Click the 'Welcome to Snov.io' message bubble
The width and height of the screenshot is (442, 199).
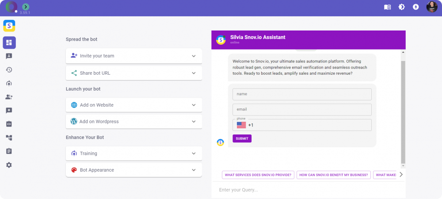tap(302, 67)
